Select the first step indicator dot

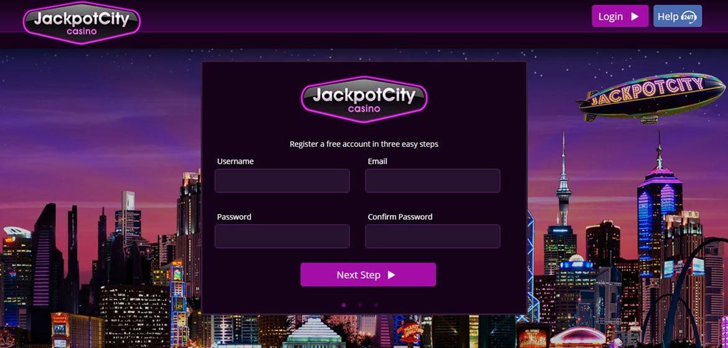(x=344, y=305)
